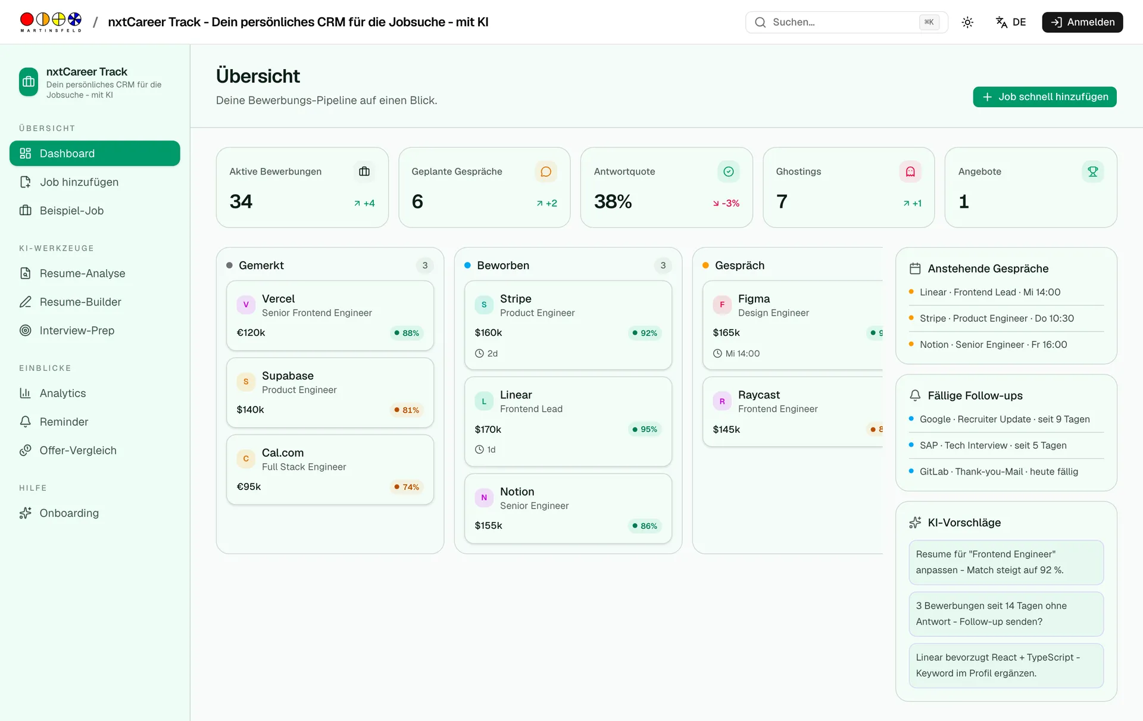The height and width of the screenshot is (721, 1143).
Task: Open the DE language switcher
Action: 1011,22
